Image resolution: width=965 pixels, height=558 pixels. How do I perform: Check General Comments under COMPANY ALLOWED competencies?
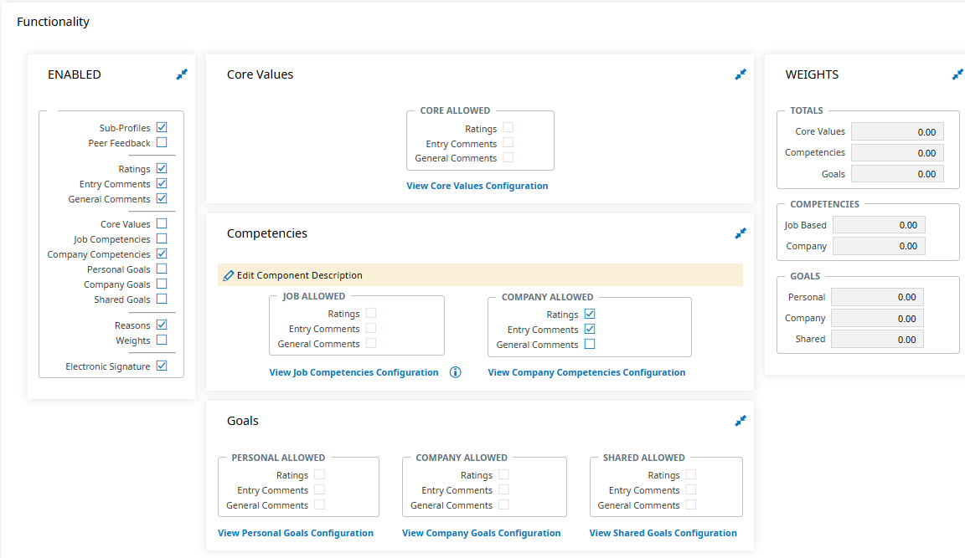tap(590, 344)
